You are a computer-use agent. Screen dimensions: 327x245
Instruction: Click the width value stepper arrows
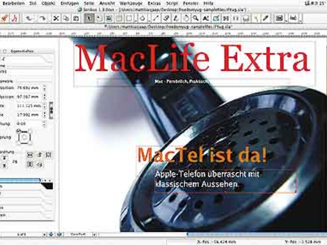pos(44,106)
